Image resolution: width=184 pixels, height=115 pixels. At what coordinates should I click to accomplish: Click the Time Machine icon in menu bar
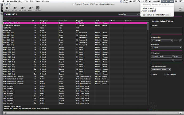point(139,1)
